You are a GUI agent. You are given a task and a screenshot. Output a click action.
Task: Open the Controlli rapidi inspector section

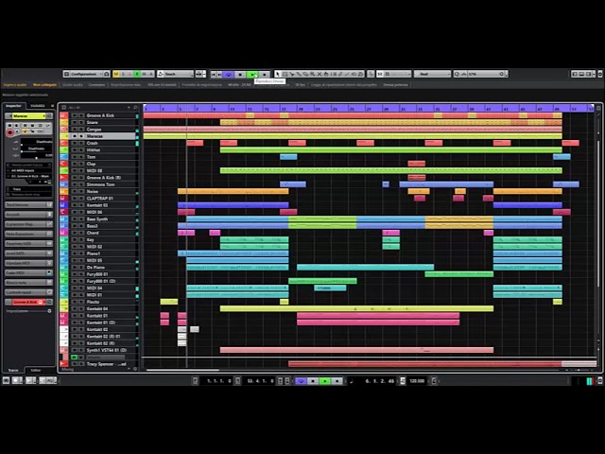(x=28, y=292)
